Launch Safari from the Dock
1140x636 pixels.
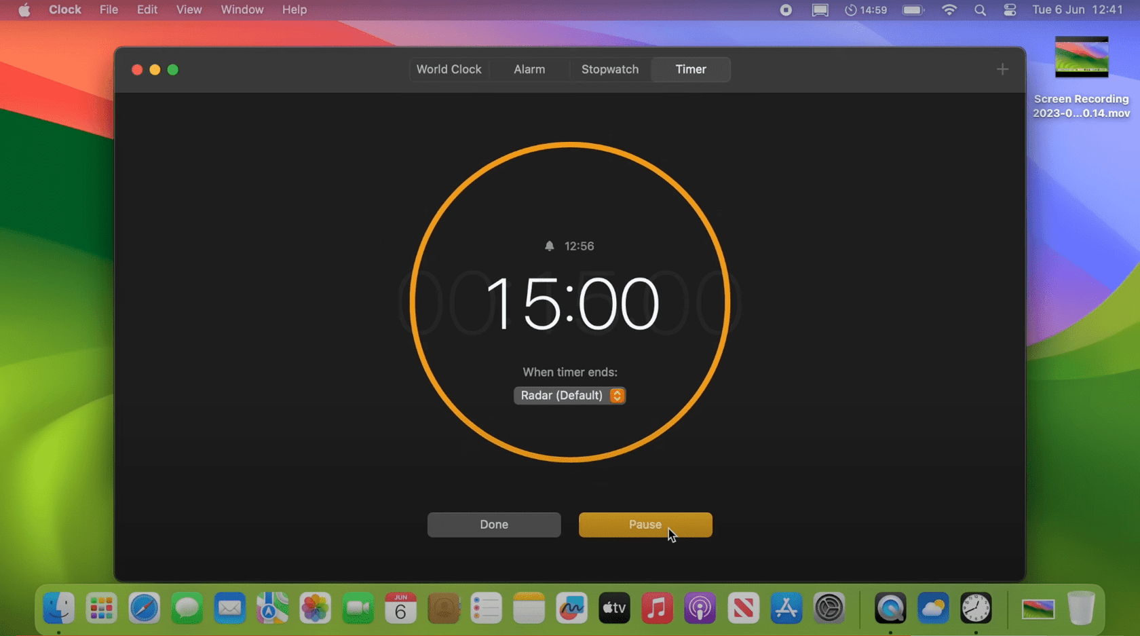coord(144,608)
